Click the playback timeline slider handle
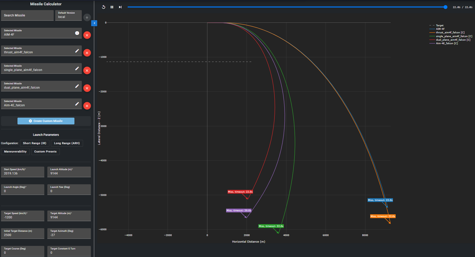The width and height of the screenshot is (475, 257). tap(445, 7)
